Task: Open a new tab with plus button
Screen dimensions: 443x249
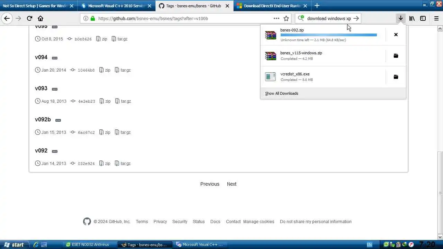Action: 317,6
